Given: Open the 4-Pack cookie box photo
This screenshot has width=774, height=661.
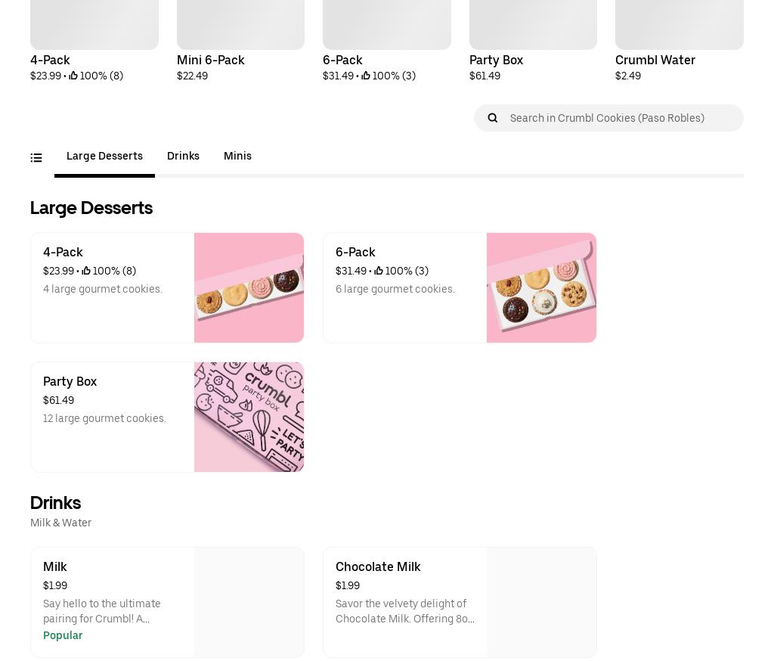Looking at the screenshot, I should coord(249,287).
